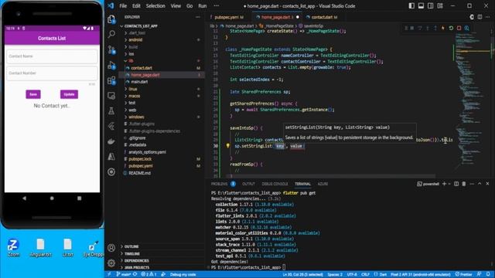Image resolution: width=495 pixels, height=278 pixels.
Task: Click the Kill Terminal trash icon
Action: [464, 184]
